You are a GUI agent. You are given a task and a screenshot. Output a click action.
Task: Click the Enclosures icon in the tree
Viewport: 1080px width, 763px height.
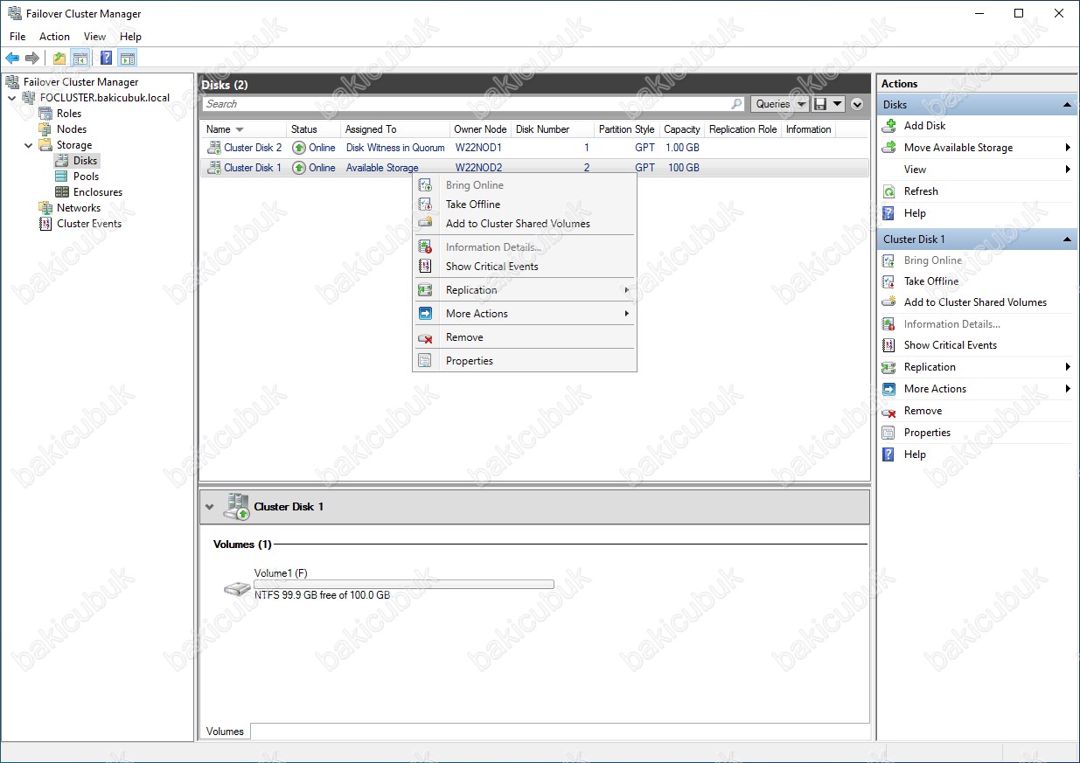coord(62,192)
